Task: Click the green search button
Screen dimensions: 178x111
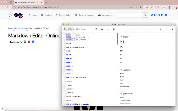Action: coord(145,15)
